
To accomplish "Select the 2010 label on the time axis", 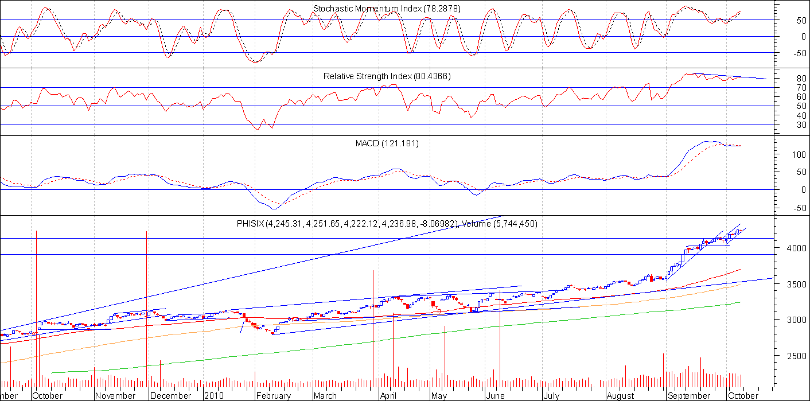I will coord(214,396).
